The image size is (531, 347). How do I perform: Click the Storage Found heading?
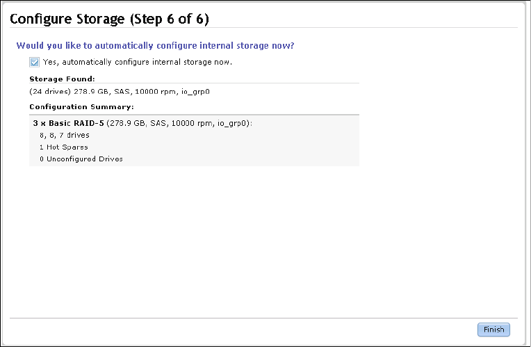[x=62, y=79]
